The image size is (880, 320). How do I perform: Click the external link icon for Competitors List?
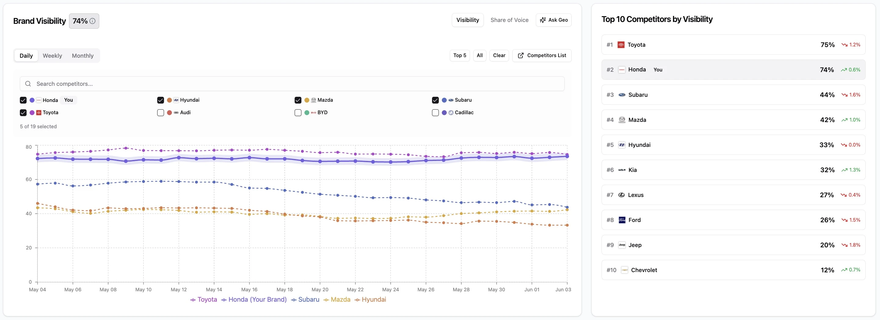[521, 55]
